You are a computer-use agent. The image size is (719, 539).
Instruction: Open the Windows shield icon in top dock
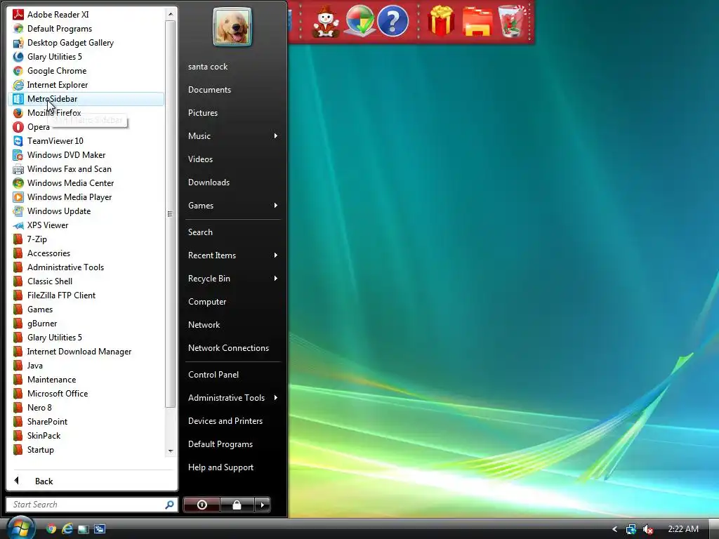click(359, 21)
